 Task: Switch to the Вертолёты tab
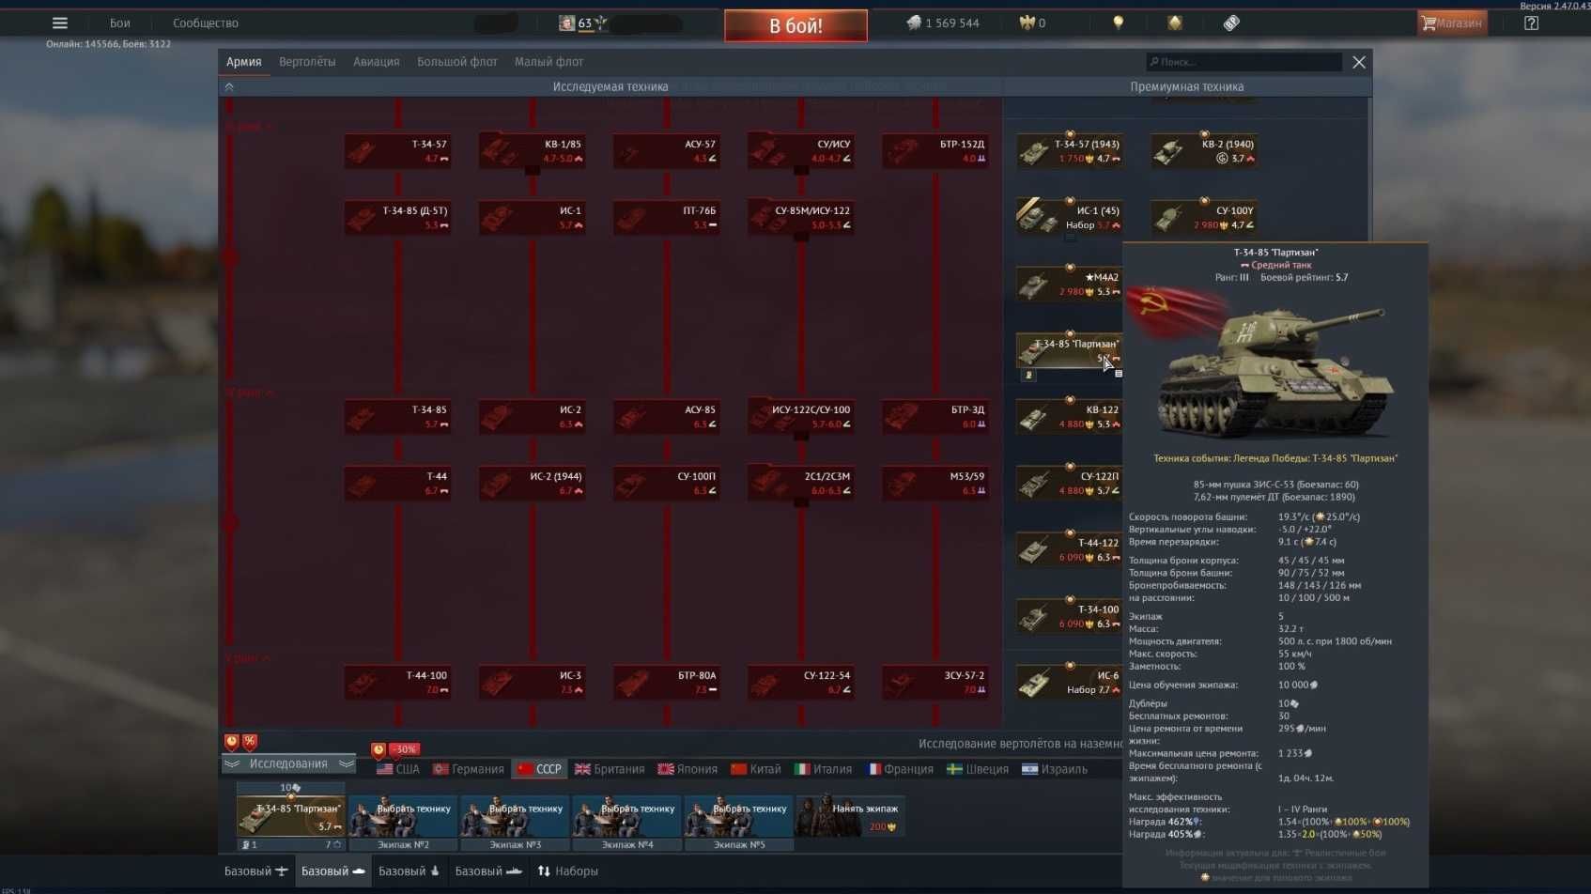click(307, 62)
